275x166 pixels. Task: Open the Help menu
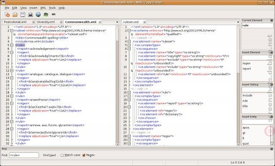(62, 8)
